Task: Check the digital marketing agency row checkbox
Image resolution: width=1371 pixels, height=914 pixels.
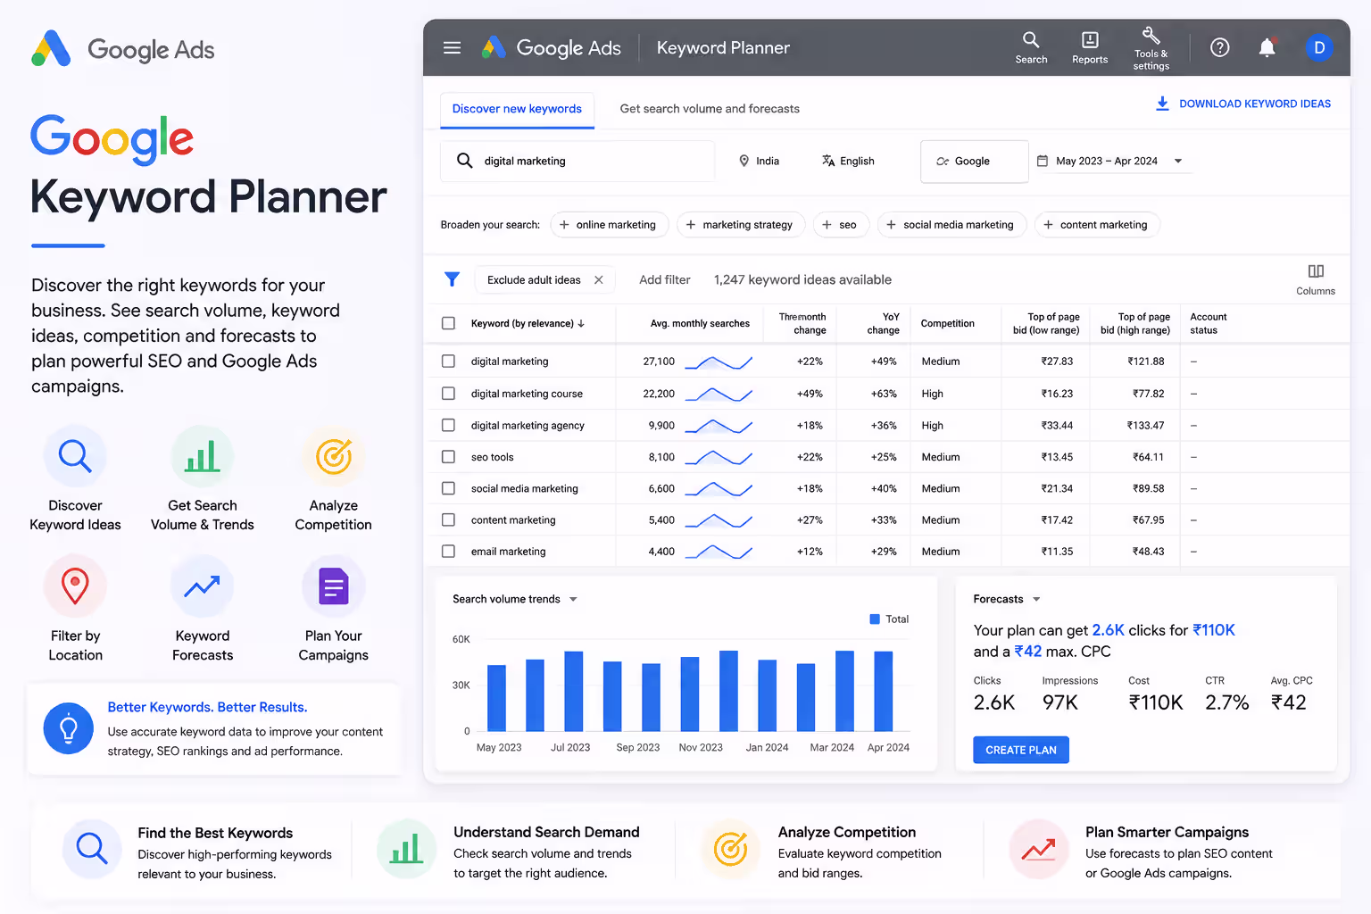Action: 448,426
